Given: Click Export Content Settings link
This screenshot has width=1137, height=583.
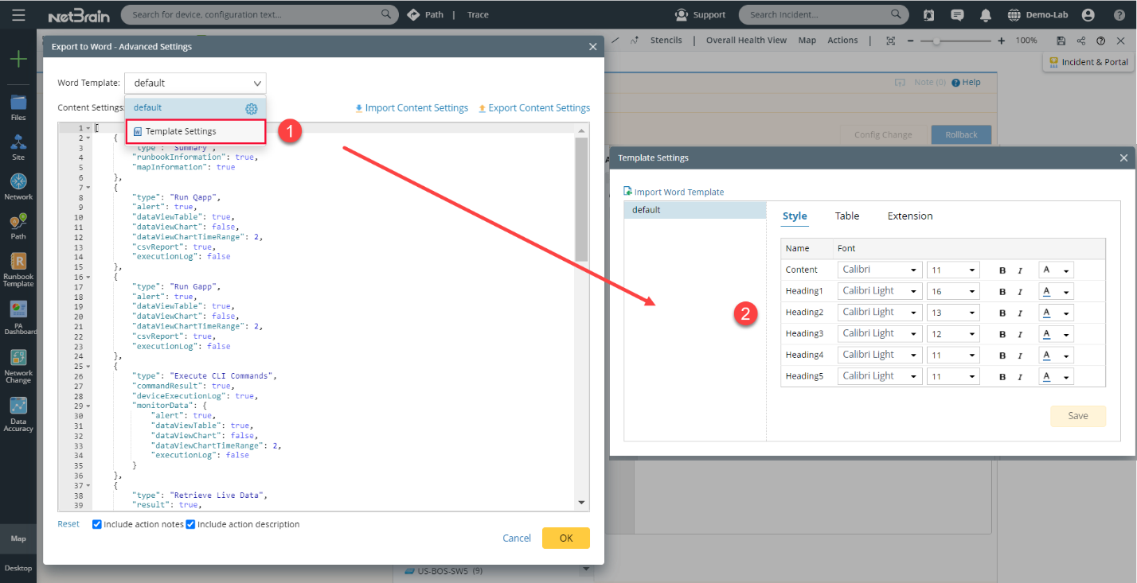Looking at the screenshot, I should 534,108.
